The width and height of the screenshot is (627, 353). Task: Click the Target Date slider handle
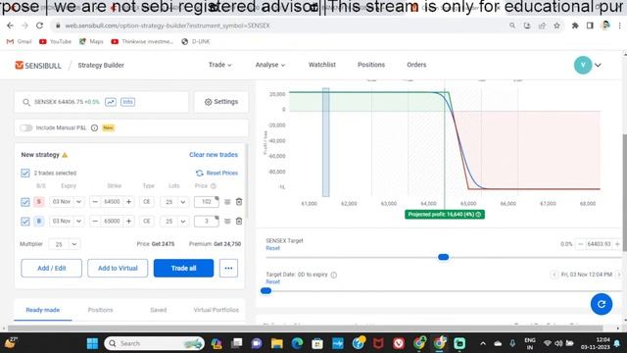tap(265, 290)
